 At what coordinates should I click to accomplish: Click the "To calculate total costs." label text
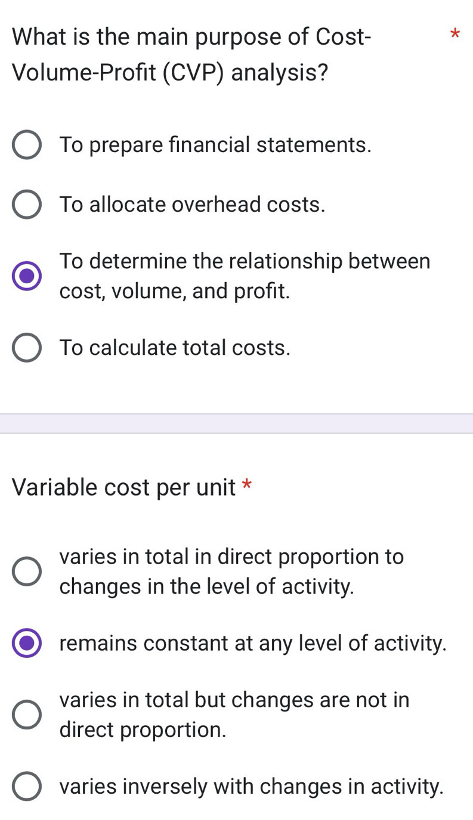point(175,348)
